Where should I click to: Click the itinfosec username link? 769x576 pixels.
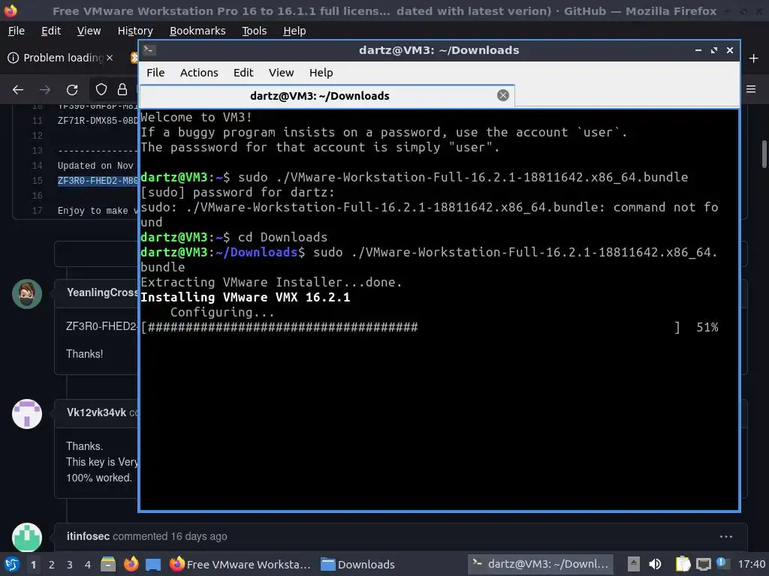89,536
